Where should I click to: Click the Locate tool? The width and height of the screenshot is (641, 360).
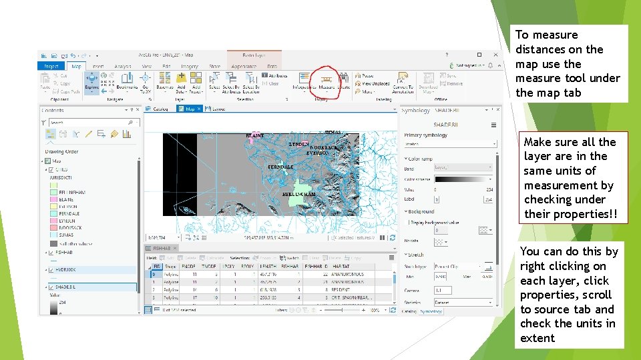tap(344, 81)
